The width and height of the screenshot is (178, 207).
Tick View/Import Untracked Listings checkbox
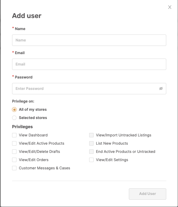[x=91, y=135]
